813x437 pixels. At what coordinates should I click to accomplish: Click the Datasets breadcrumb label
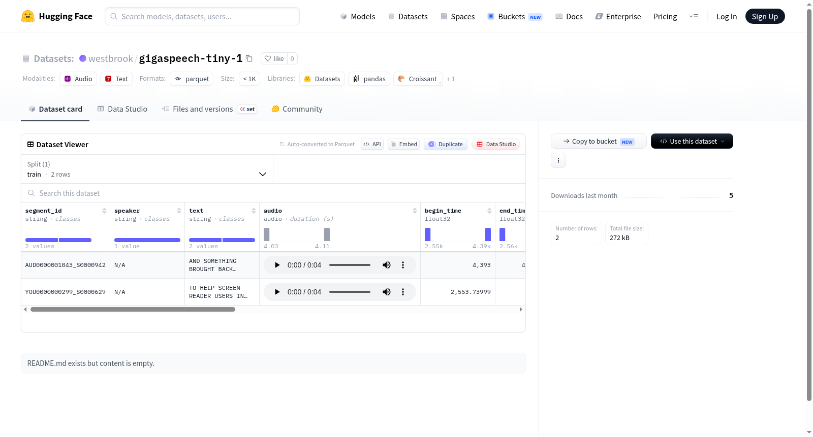tap(54, 58)
